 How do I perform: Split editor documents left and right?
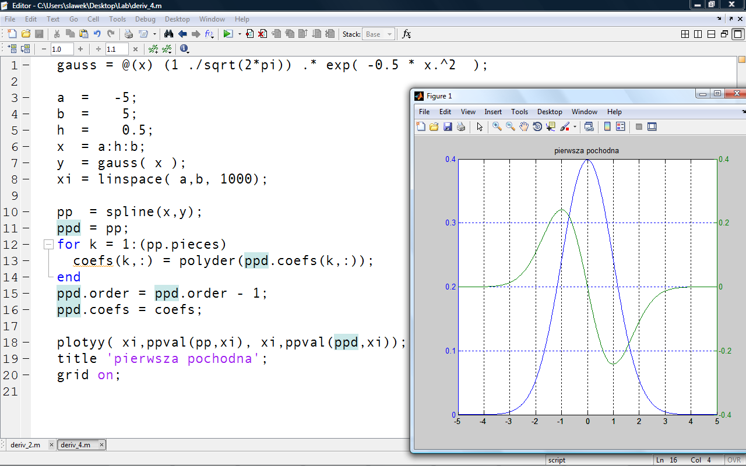[698, 34]
